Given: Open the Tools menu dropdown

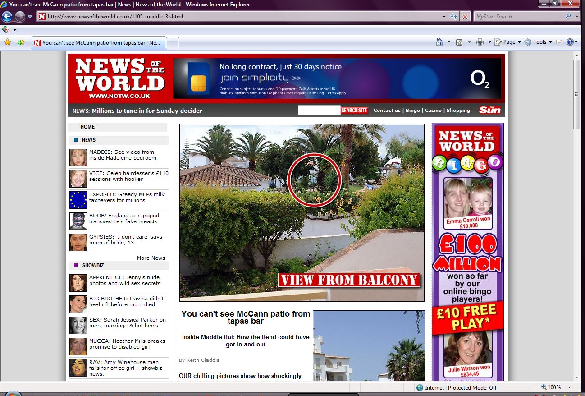Looking at the screenshot, I should tap(539, 42).
